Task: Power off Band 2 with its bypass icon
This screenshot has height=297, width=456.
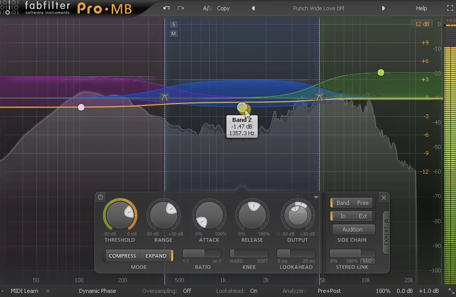Action: (100, 197)
